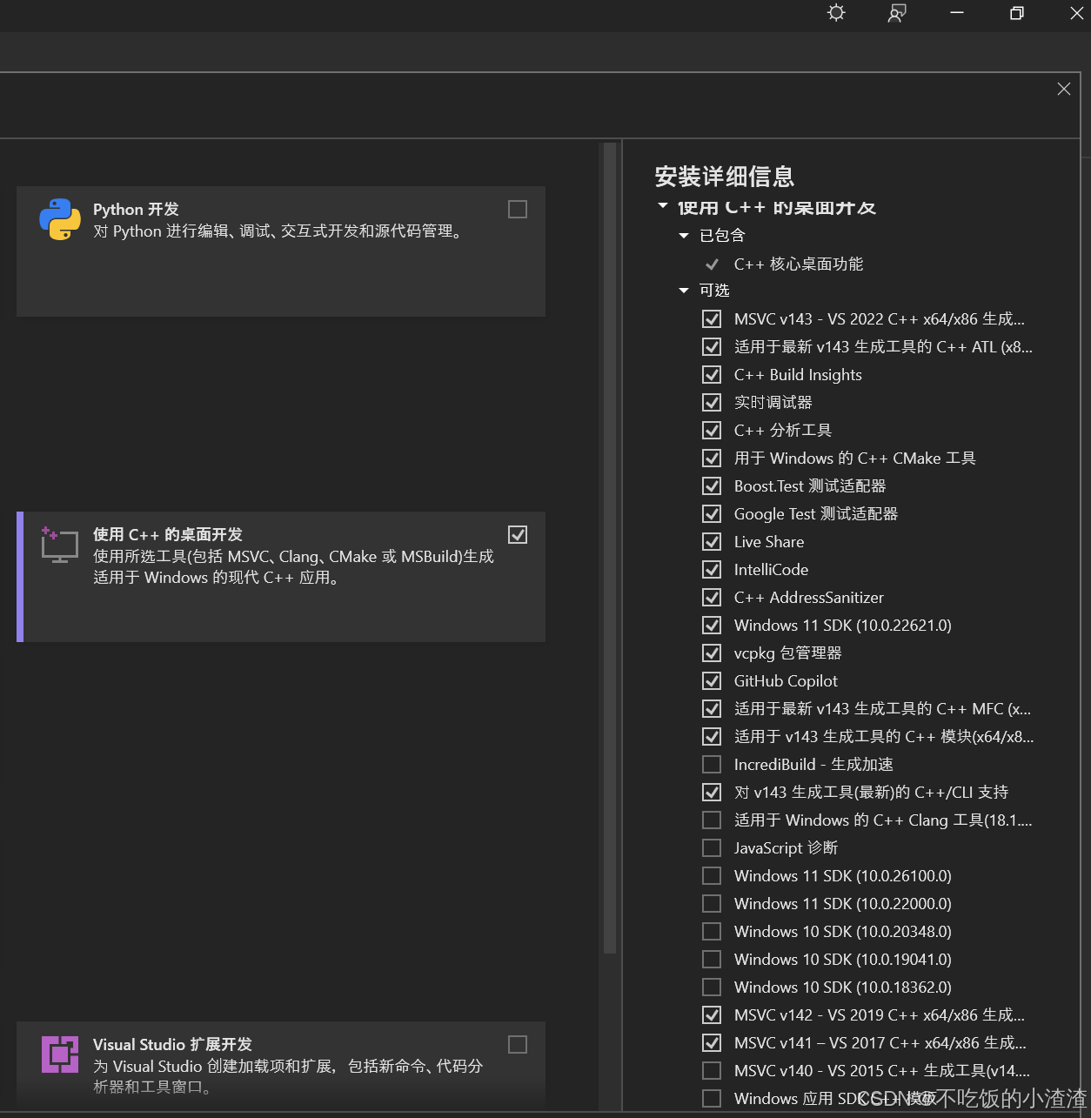Image resolution: width=1091 pixels, height=1118 pixels.
Task: Open the settings gear in title bar
Action: 835,13
